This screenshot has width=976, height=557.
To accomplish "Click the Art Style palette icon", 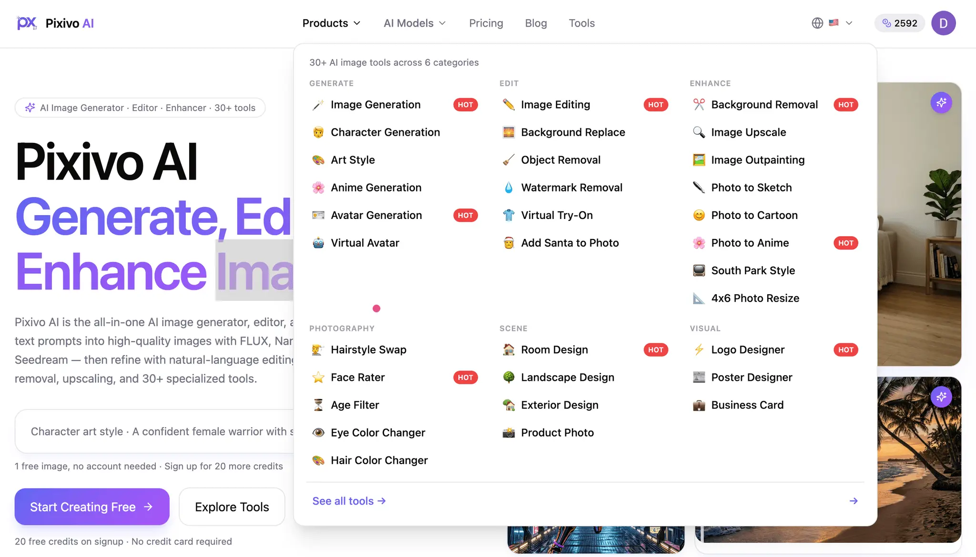I will [x=318, y=160].
